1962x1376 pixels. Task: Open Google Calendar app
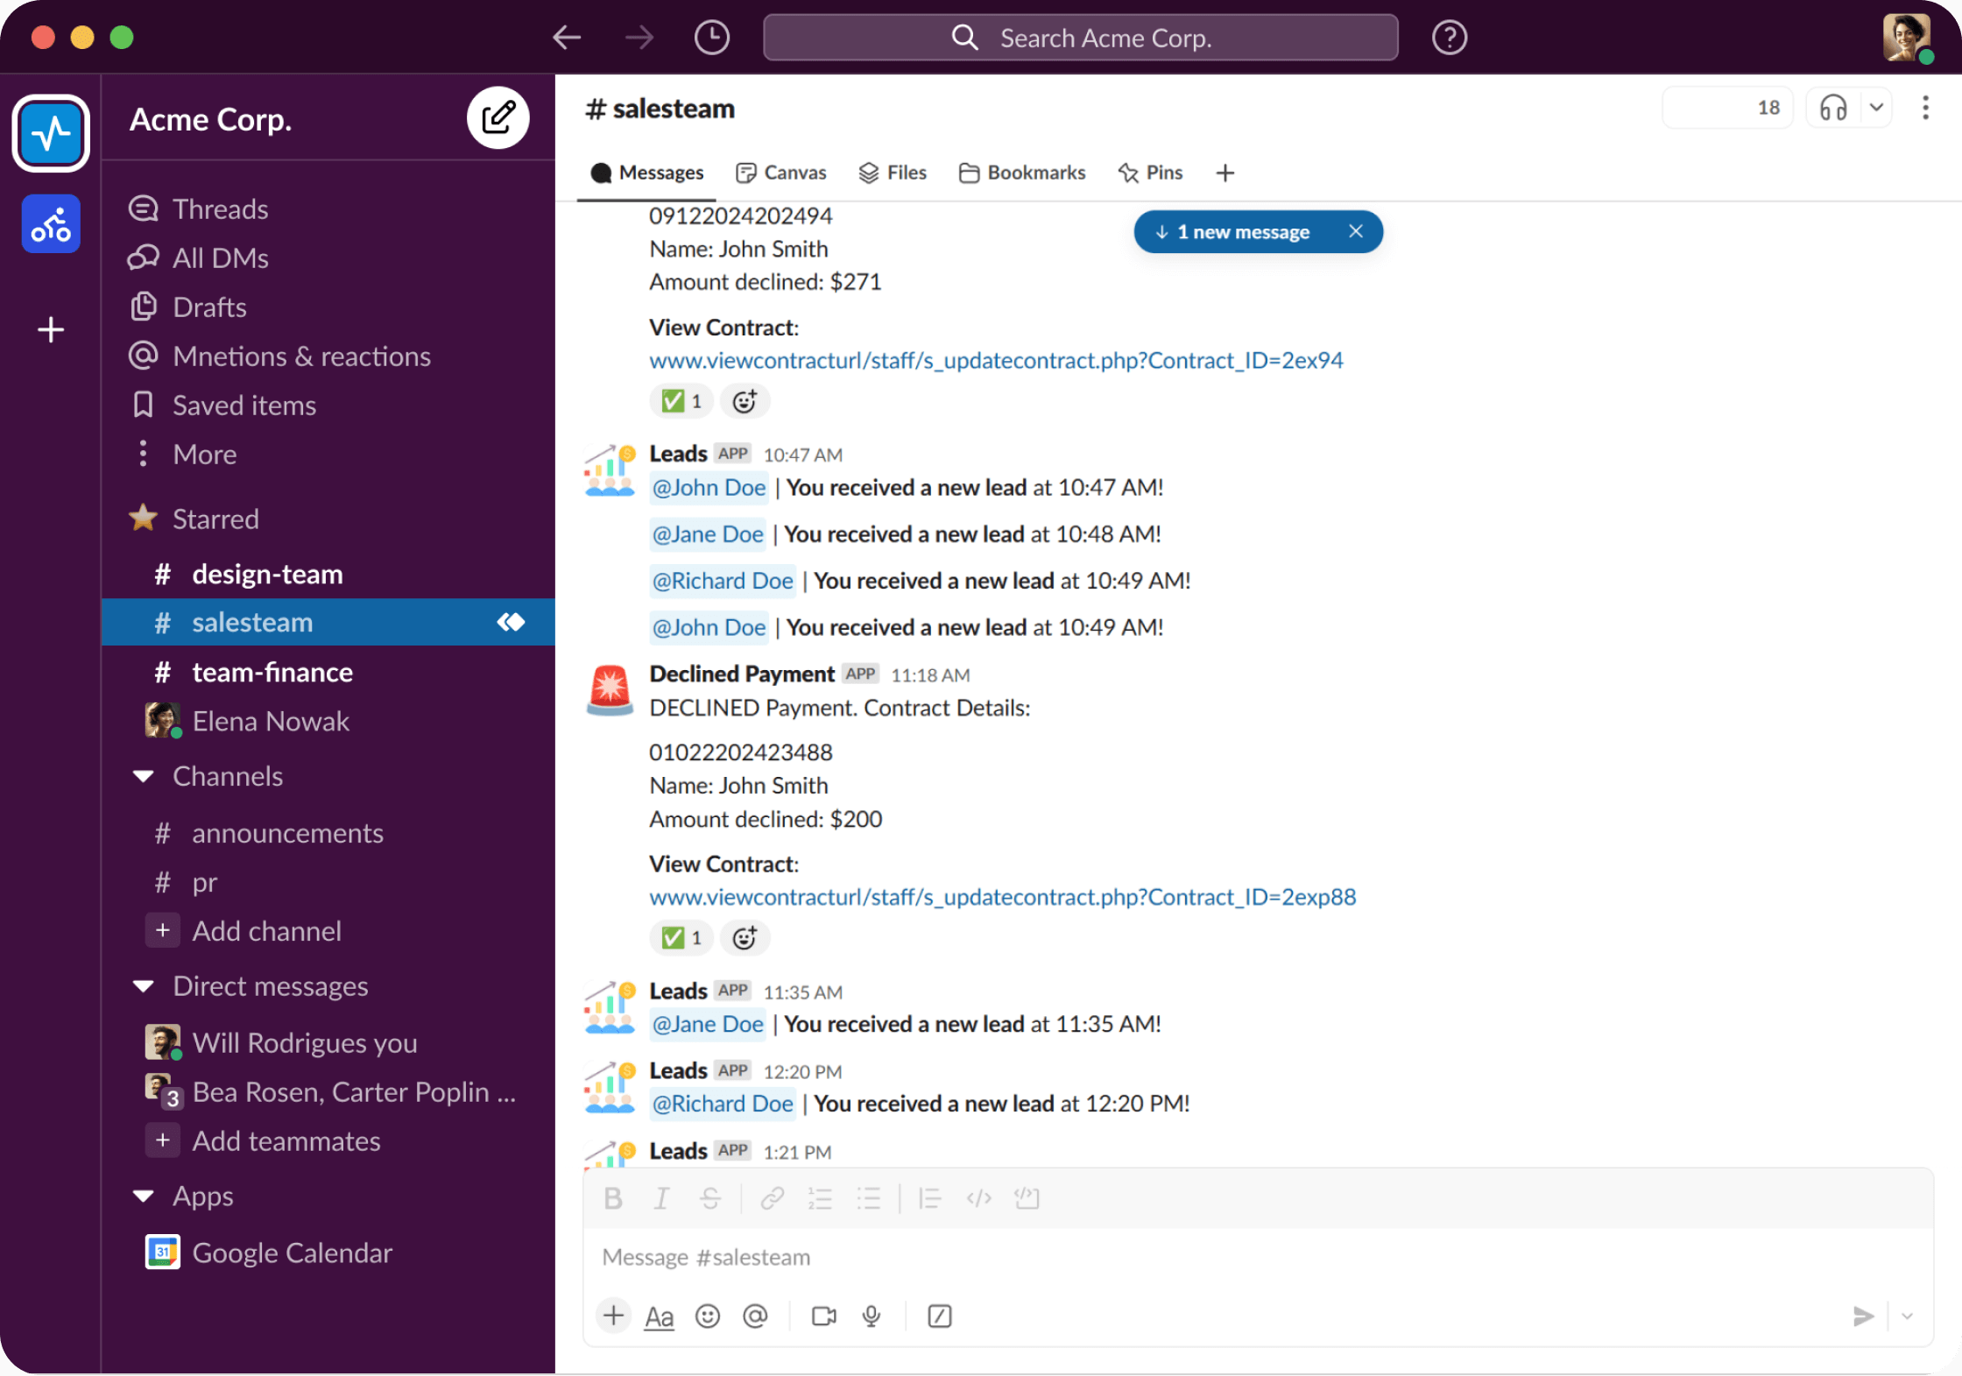tap(269, 1253)
